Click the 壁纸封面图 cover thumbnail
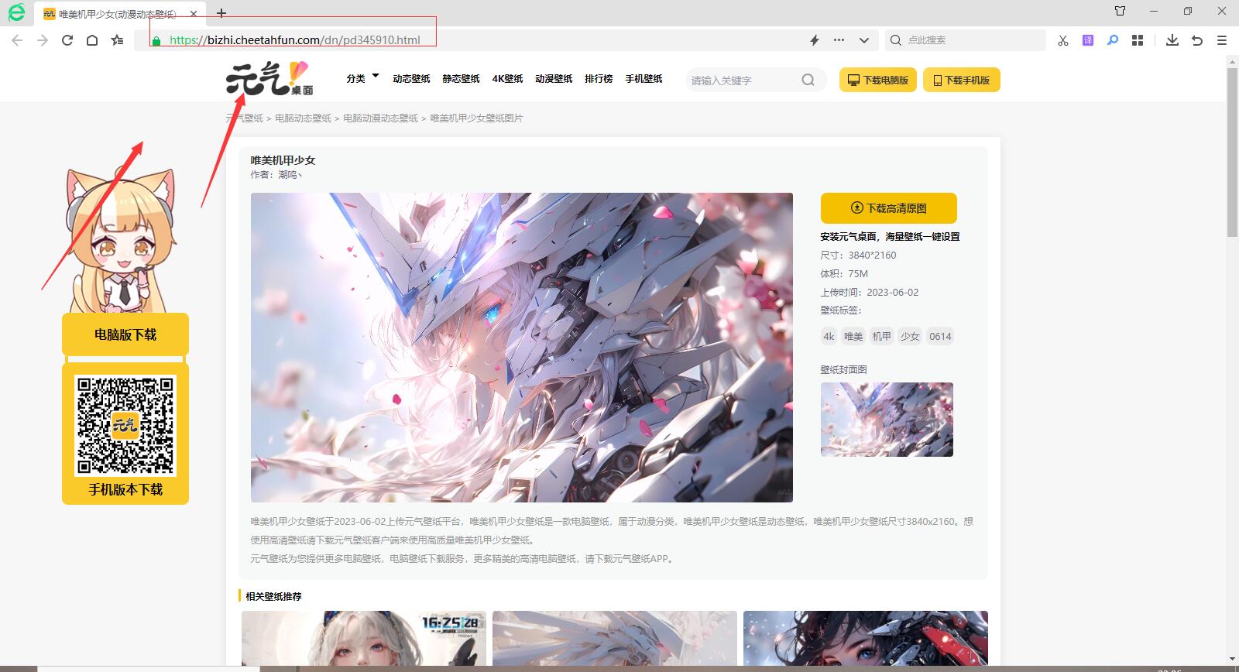Screen dimensions: 1239x672 [x=887, y=419]
